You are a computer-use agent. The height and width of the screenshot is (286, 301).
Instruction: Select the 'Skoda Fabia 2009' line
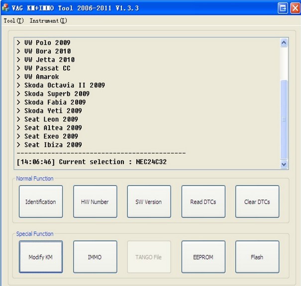[51, 102]
